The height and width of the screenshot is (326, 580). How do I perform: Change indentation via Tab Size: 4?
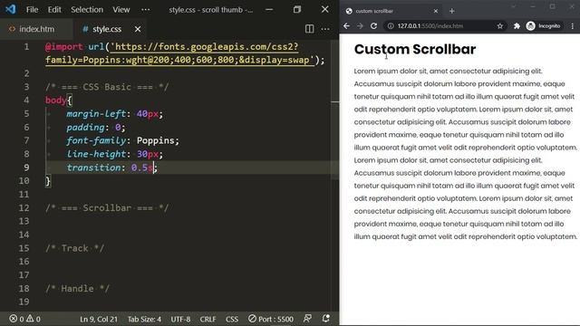[x=144, y=319]
